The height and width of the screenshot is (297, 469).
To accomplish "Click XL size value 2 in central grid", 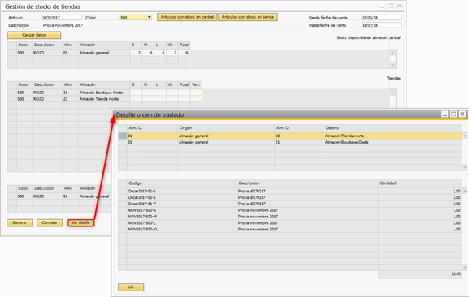I will pos(172,53).
